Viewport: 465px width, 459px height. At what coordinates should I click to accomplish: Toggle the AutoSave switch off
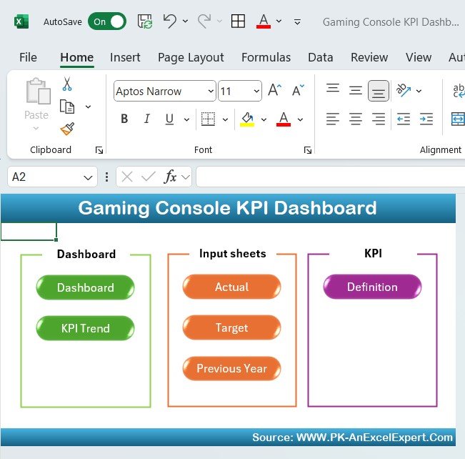[107, 21]
